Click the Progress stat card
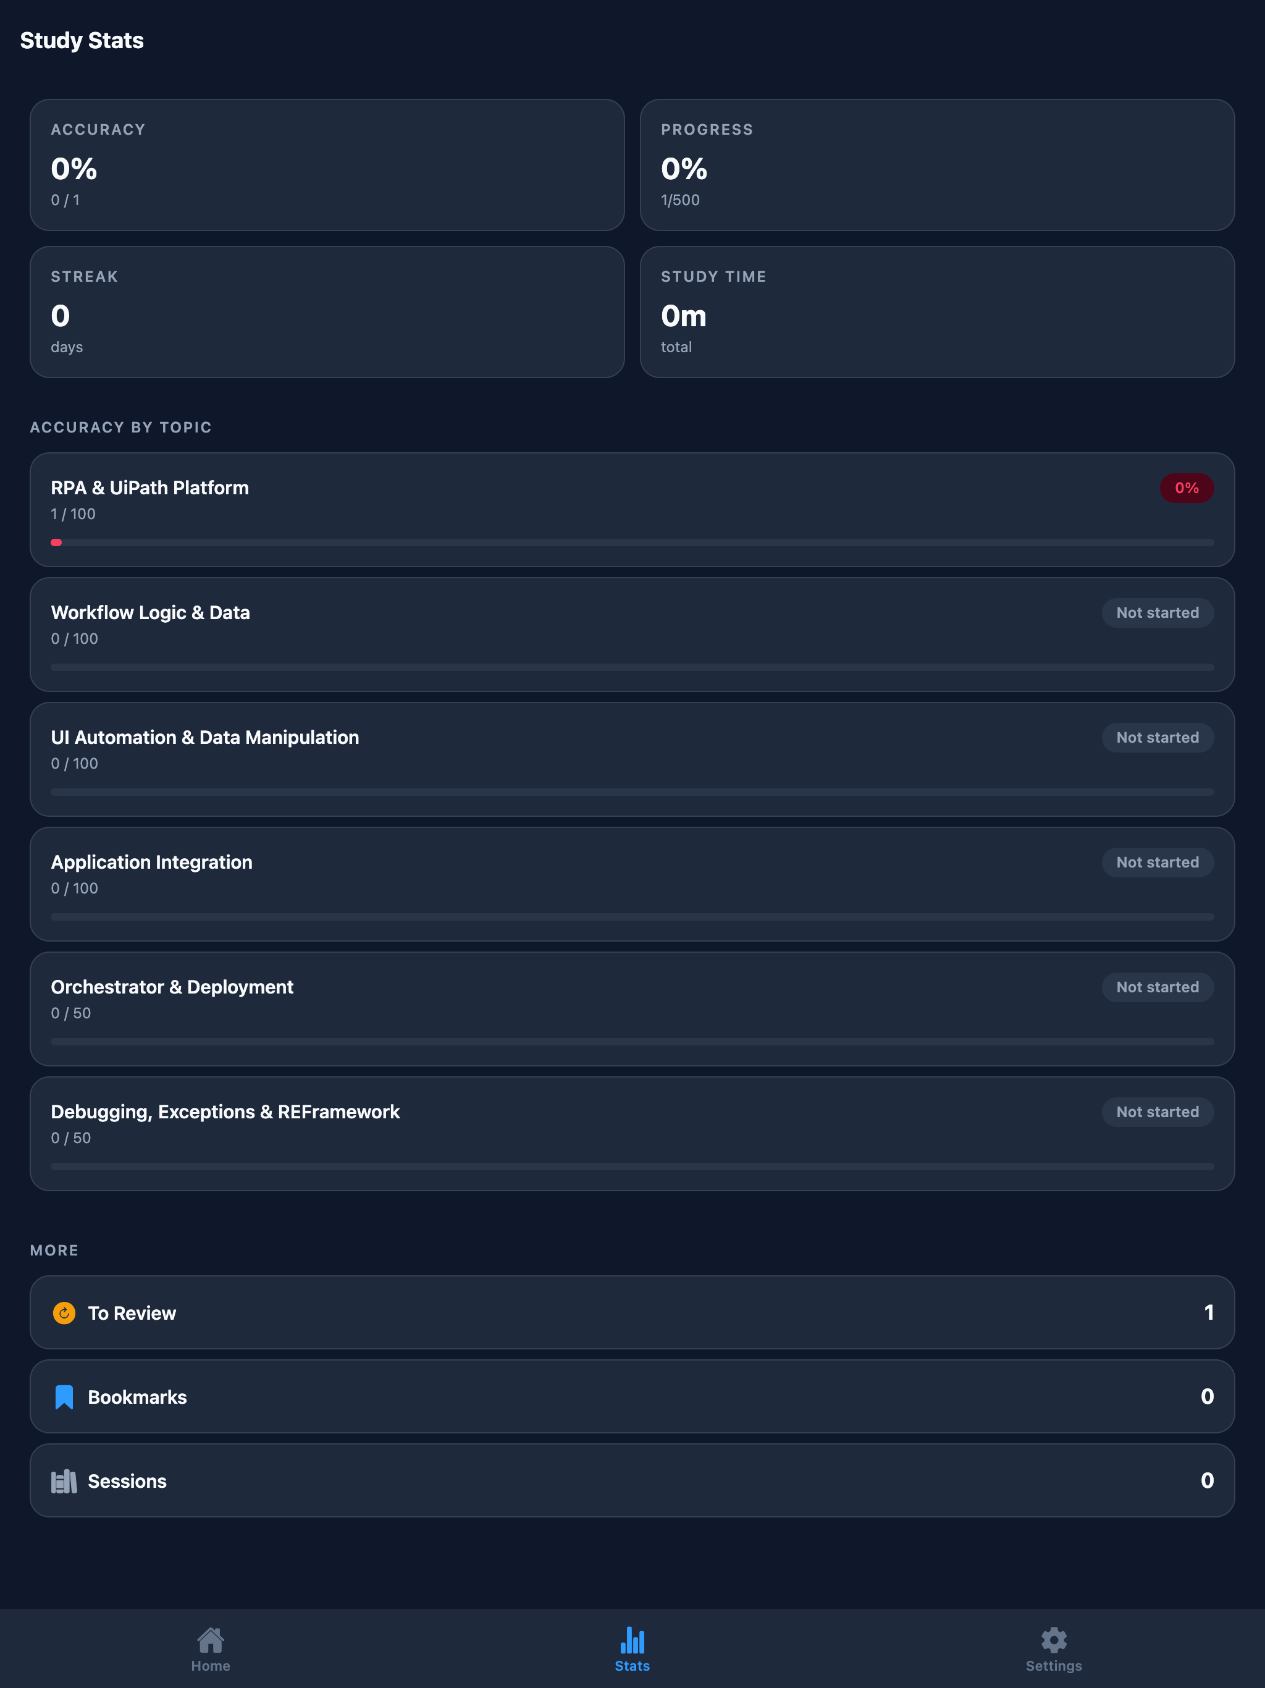The height and width of the screenshot is (1688, 1265). point(937,165)
